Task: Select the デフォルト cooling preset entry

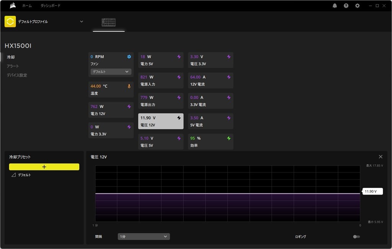Action: coord(24,175)
